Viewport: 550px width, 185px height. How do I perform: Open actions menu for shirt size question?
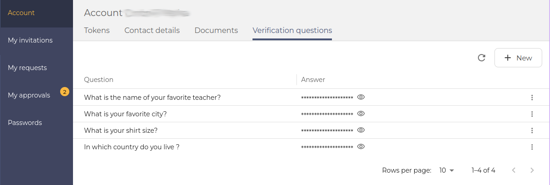[532, 131]
